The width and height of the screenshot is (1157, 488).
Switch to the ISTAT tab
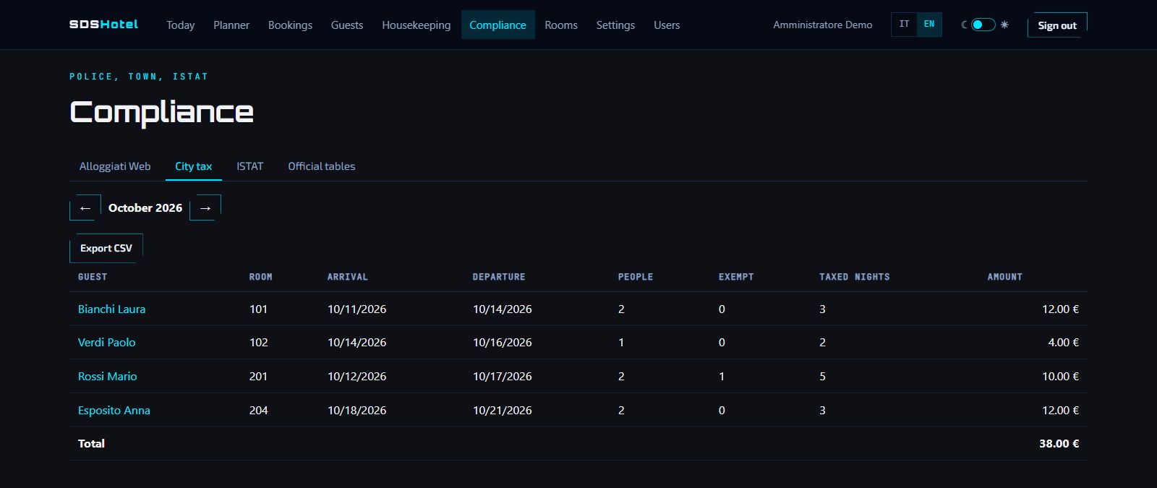point(249,166)
